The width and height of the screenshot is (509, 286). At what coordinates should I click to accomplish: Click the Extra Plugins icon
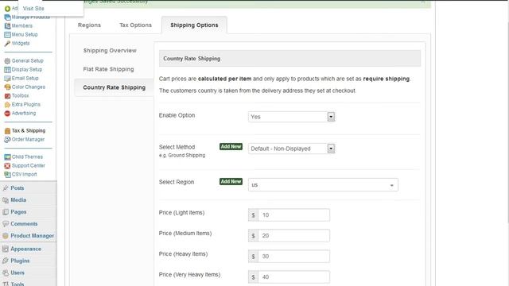click(7, 105)
